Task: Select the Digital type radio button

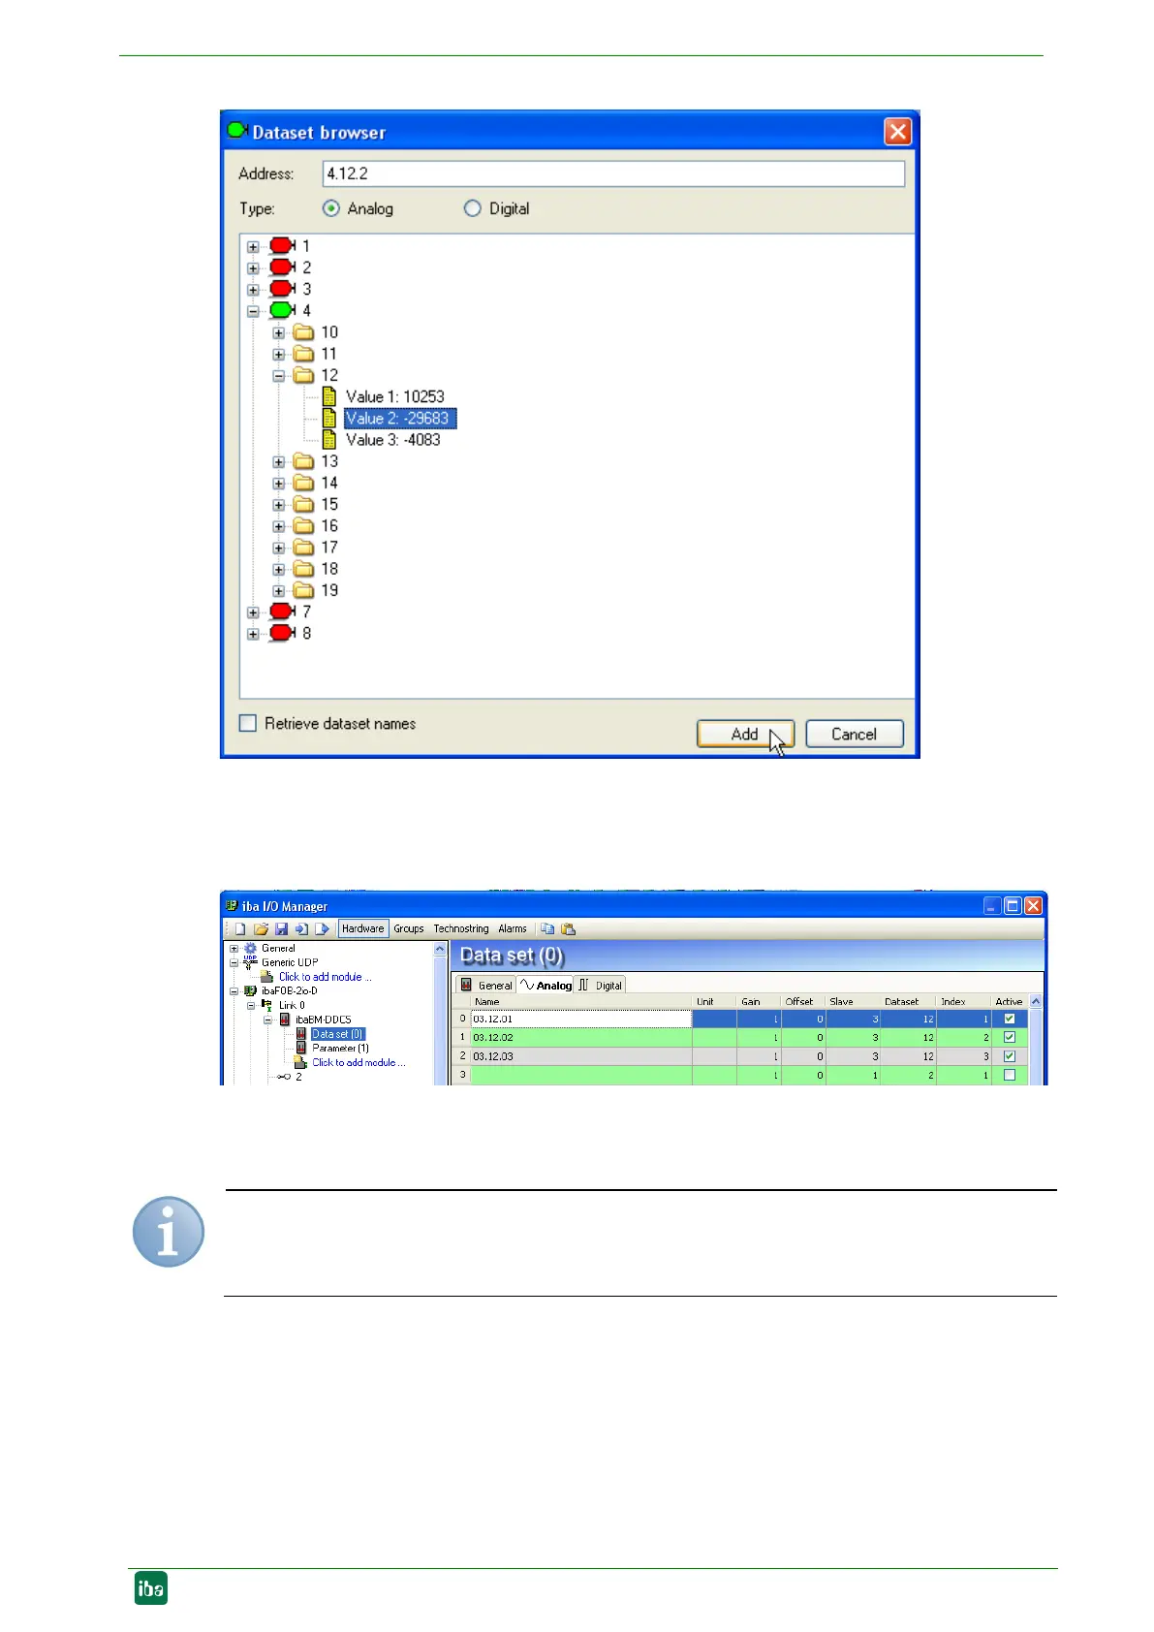Action: coord(472,208)
